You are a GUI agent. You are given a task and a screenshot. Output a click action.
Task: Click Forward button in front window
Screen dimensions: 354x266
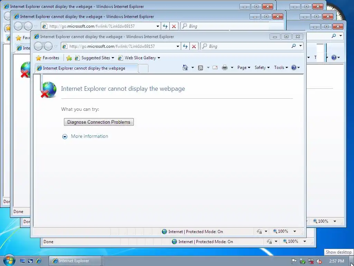coord(48,46)
